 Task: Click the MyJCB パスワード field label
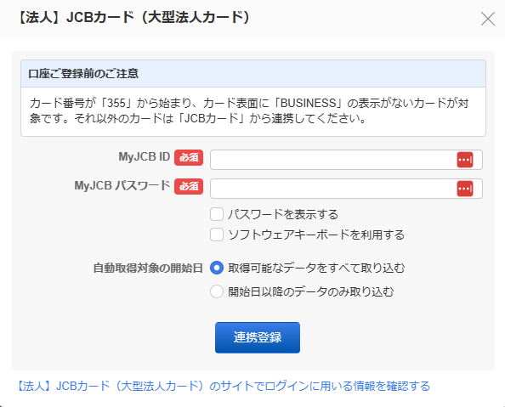122,186
